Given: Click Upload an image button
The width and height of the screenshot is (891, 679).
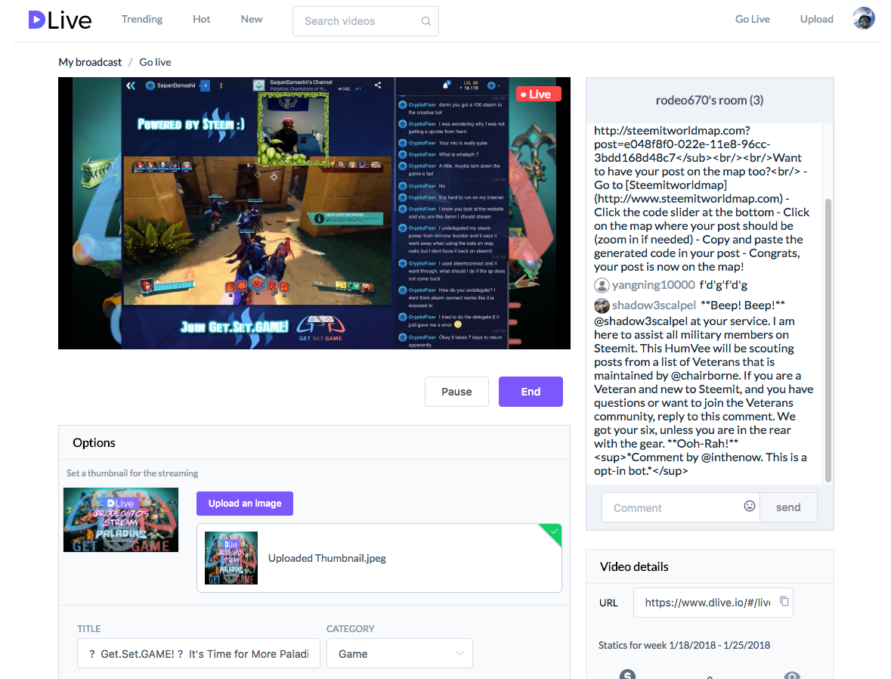Looking at the screenshot, I should (x=245, y=504).
